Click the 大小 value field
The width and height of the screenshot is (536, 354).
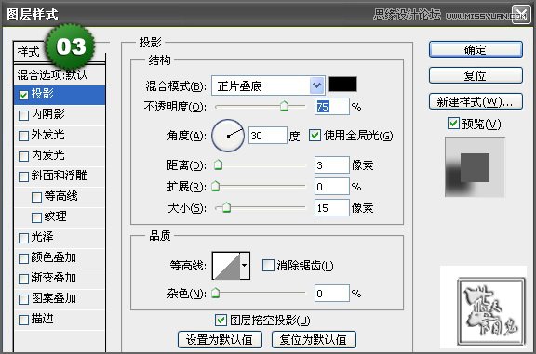[x=332, y=207]
